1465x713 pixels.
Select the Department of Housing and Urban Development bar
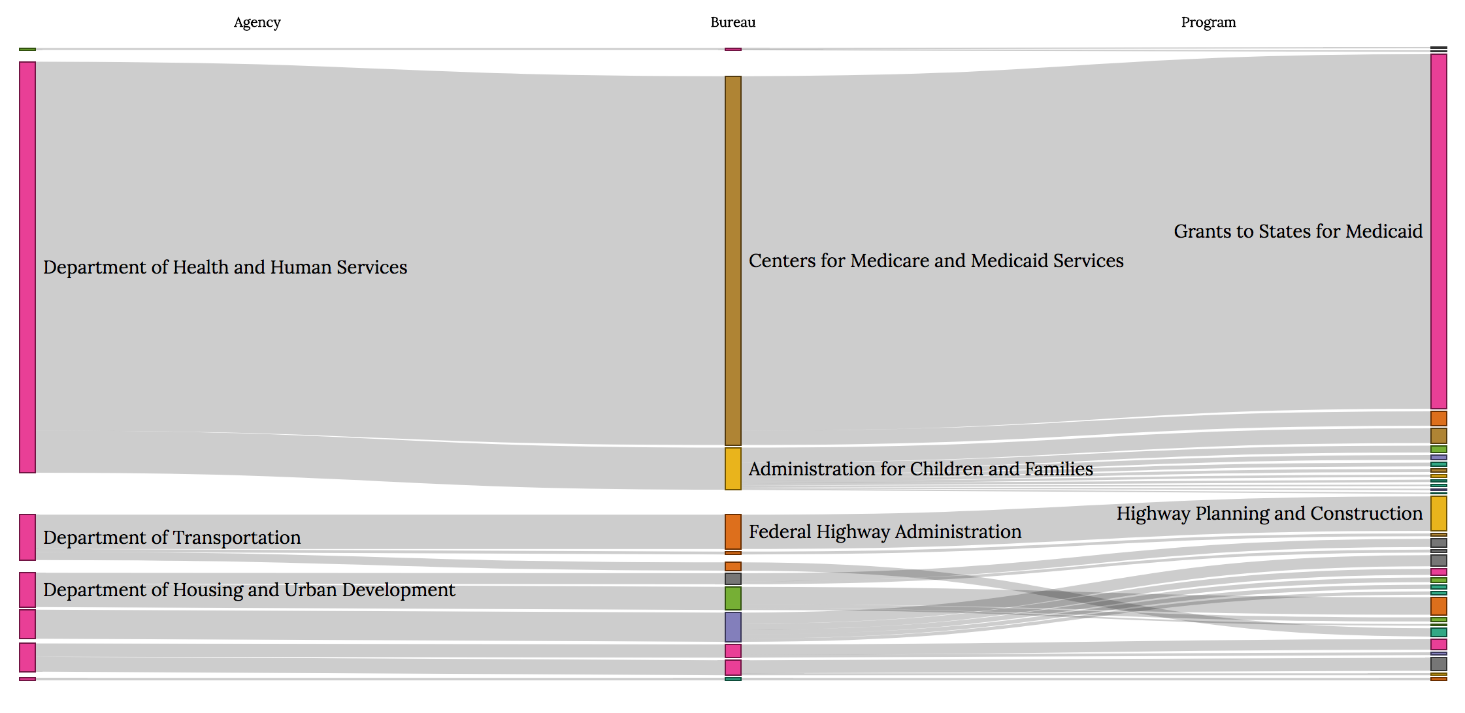(27, 590)
